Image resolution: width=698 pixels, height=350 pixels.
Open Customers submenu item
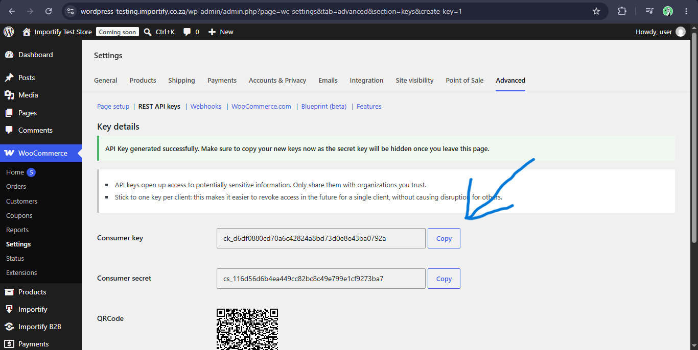point(21,201)
